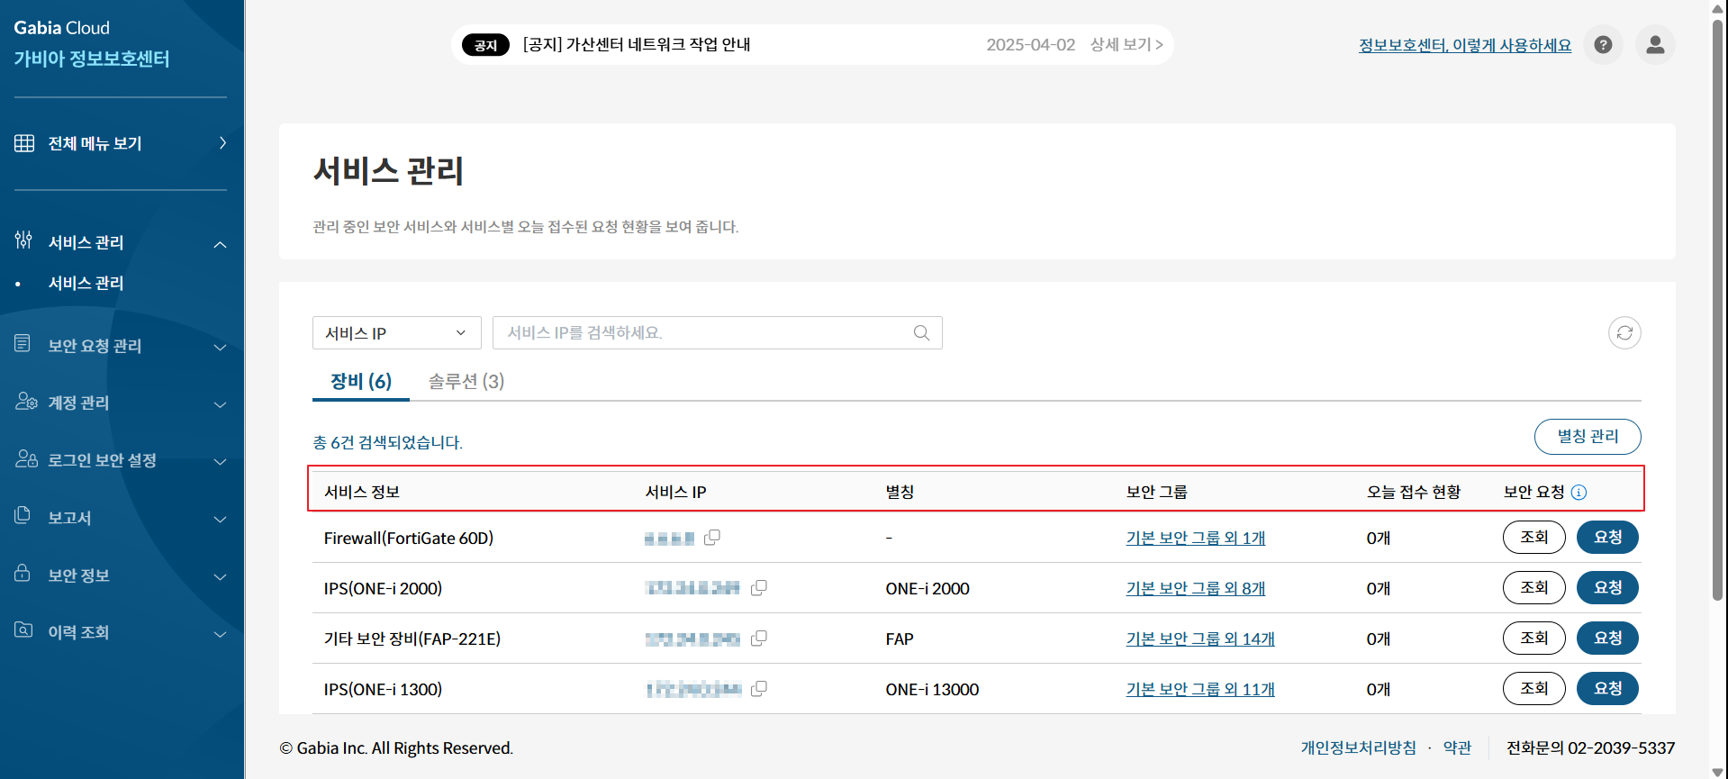Image resolution: width=1728 pixels, height=779 pixels.
Task: Click the service IP search input field
Action: (702, 333)
